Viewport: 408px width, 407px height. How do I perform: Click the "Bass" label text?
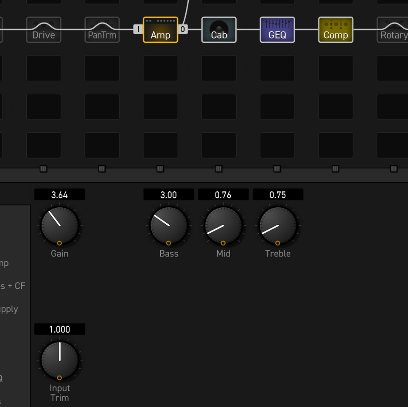click(x=169, y=254)
